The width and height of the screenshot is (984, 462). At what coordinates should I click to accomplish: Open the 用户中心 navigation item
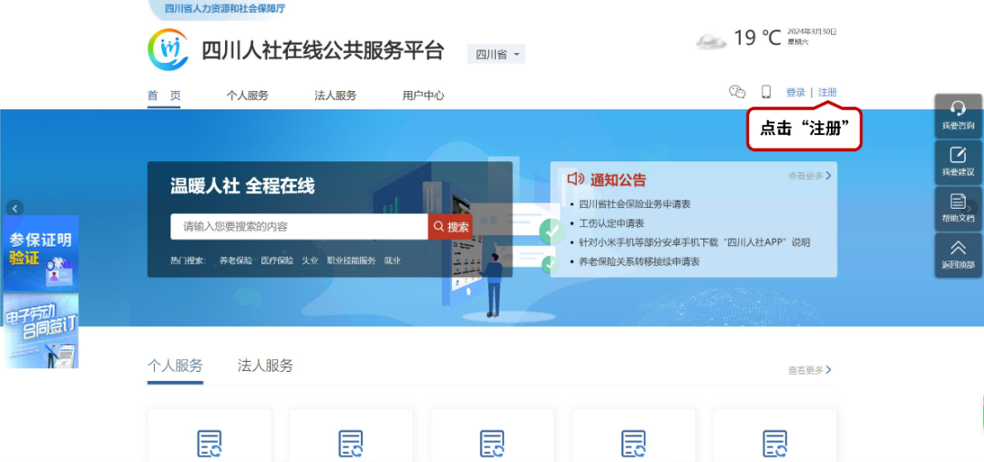[x=423, y=96]
